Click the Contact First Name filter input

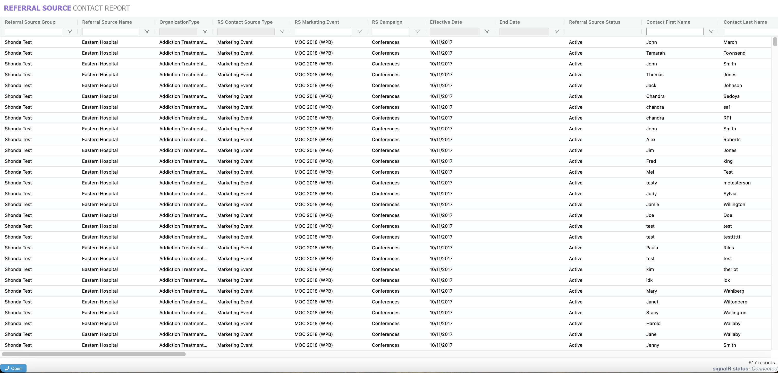(x=675, y=32)
